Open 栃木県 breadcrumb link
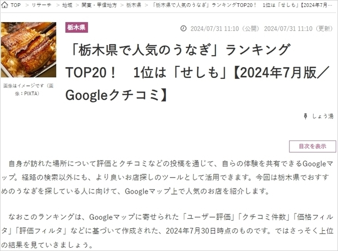This screenshot has width=338, height=251. coord(133,5)
